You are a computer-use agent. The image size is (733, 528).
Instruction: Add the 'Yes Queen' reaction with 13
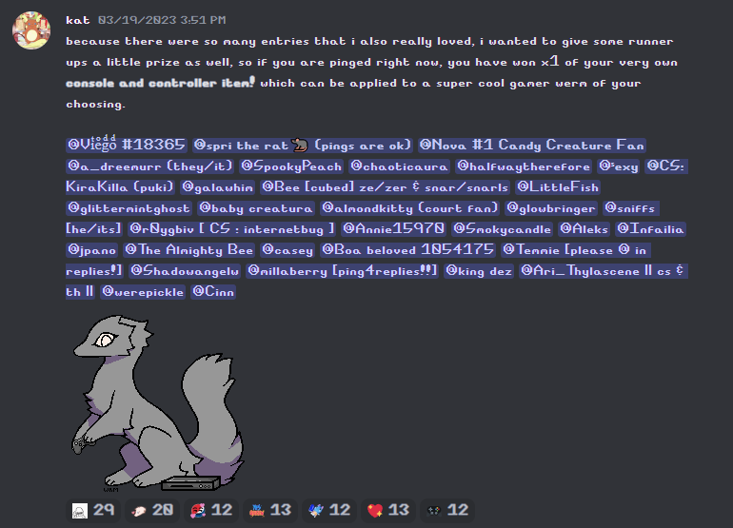click(270, 510)
